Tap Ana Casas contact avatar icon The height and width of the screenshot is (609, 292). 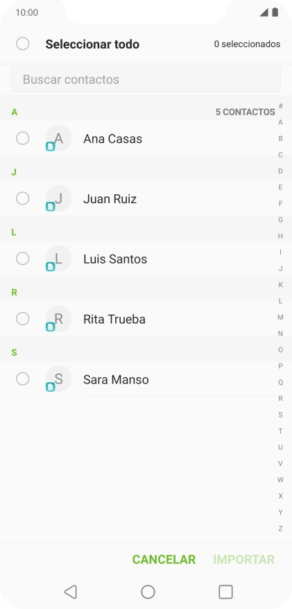58,138
